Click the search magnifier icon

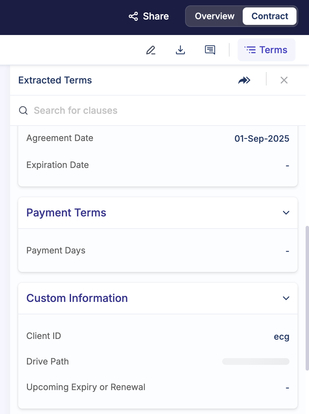tap(23, 110)
